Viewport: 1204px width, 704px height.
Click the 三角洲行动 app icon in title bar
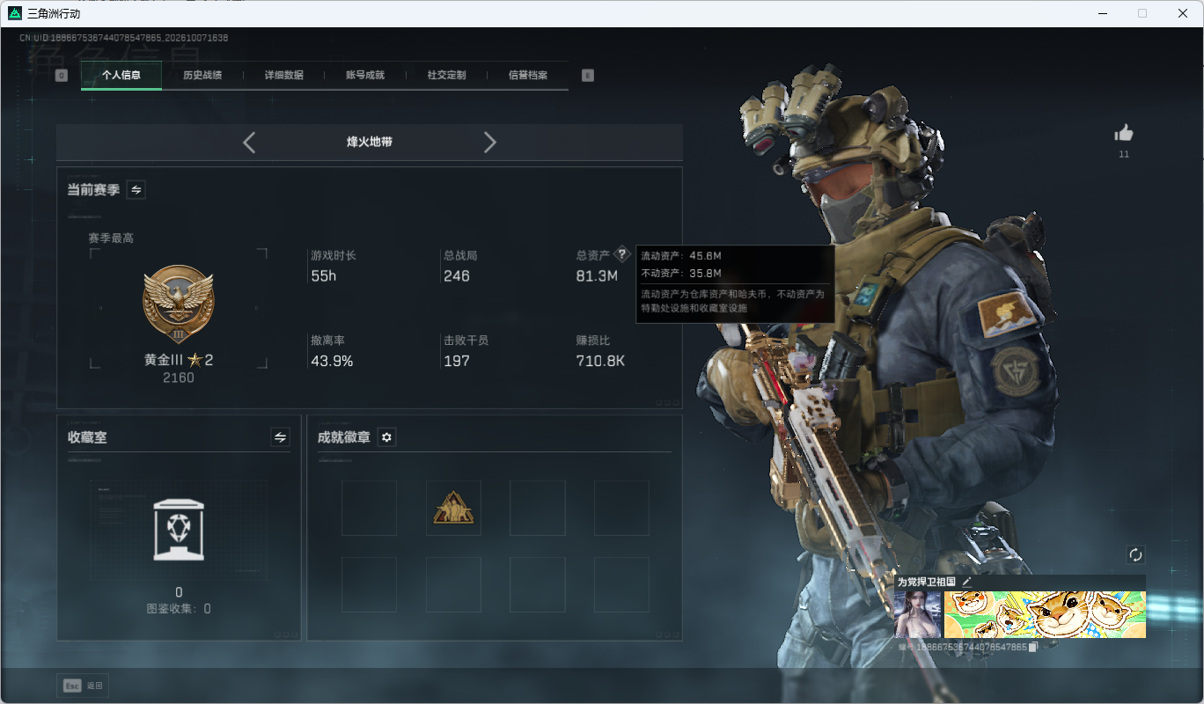coord(15,13)
